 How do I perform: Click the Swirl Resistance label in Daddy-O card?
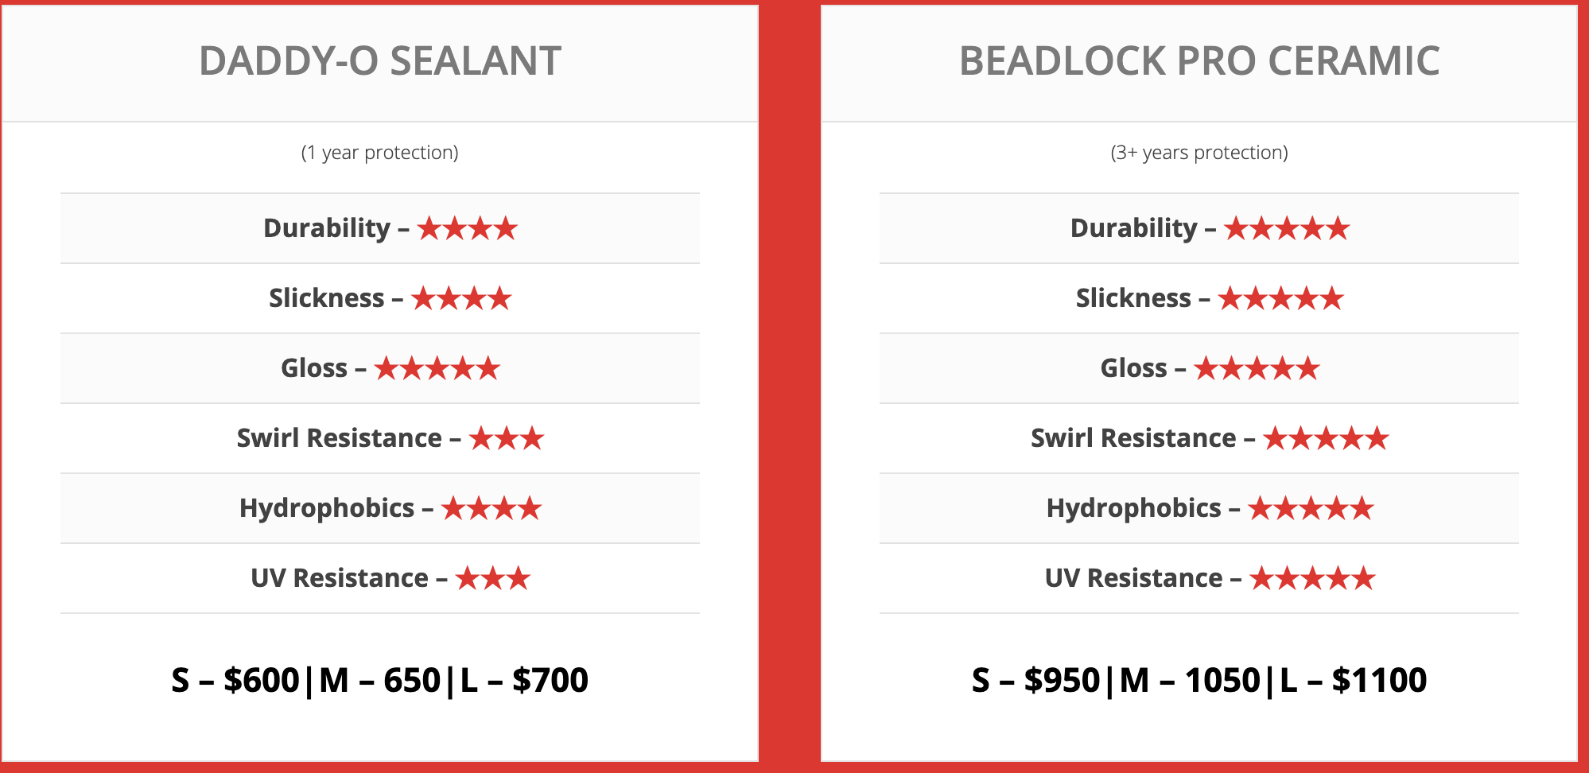click(x=340, y=438)
